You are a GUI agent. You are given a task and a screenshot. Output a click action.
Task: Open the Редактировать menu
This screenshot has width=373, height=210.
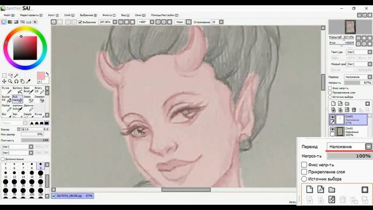[31, 15]
